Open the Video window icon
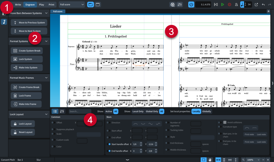The image size is (274, 162). point(172,5)
